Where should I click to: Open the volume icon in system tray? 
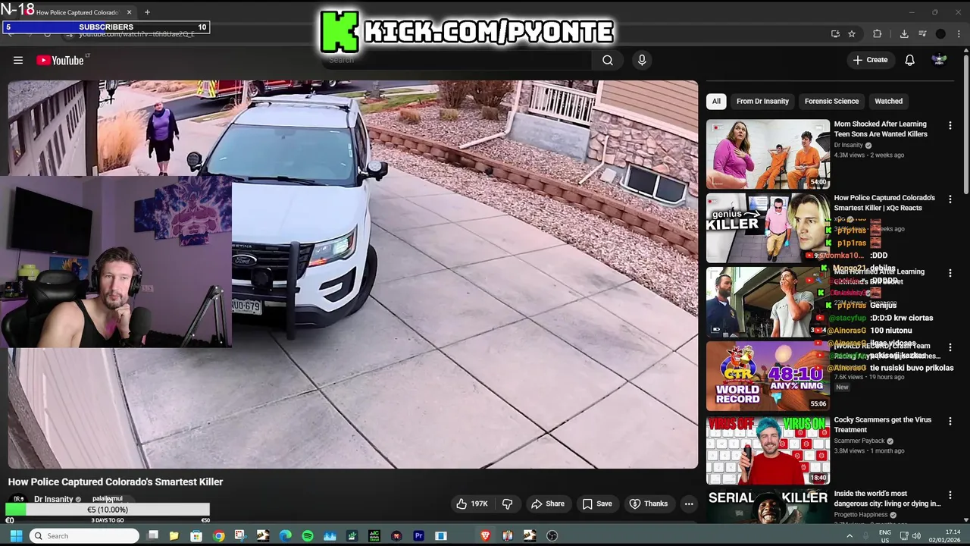918,535
